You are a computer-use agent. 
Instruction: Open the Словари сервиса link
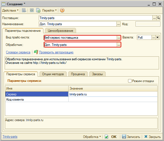tap(18, 52)
